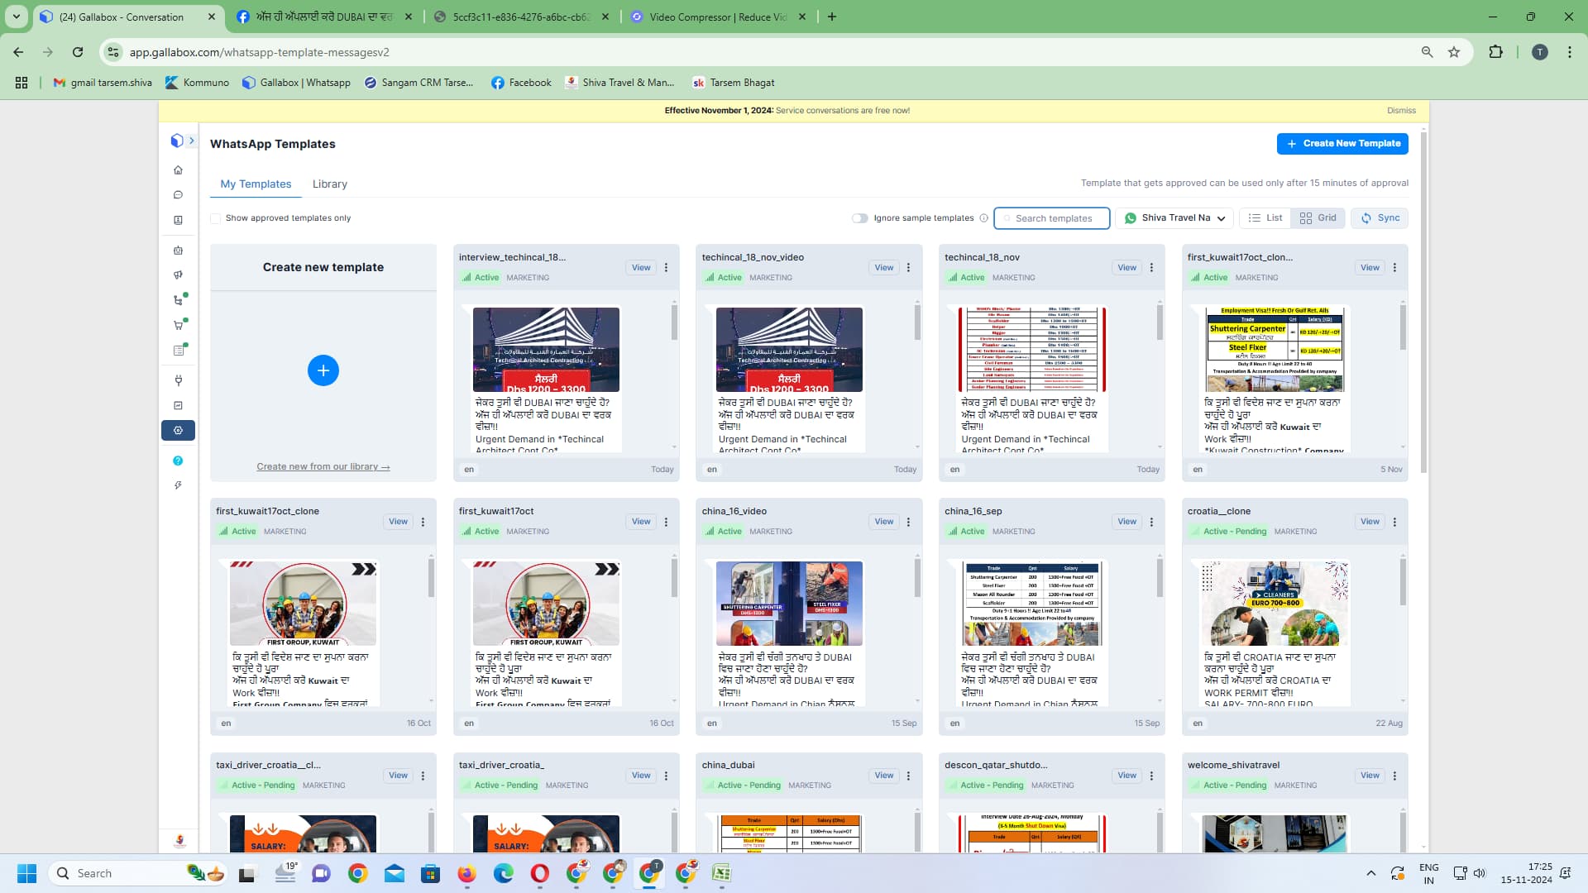Switch to Library tab

click(x=329, y=184)
